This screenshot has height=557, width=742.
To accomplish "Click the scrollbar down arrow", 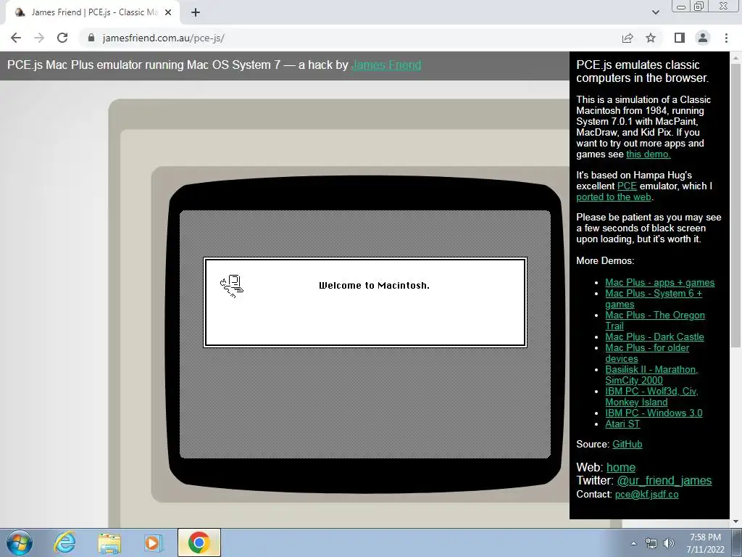I will (736, 521).
